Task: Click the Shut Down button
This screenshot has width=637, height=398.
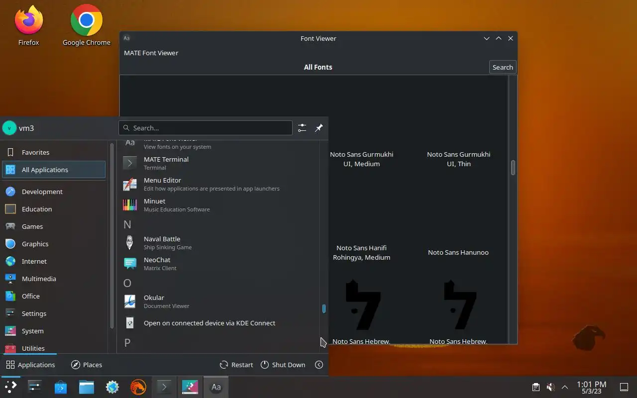Action: [283, 365]
